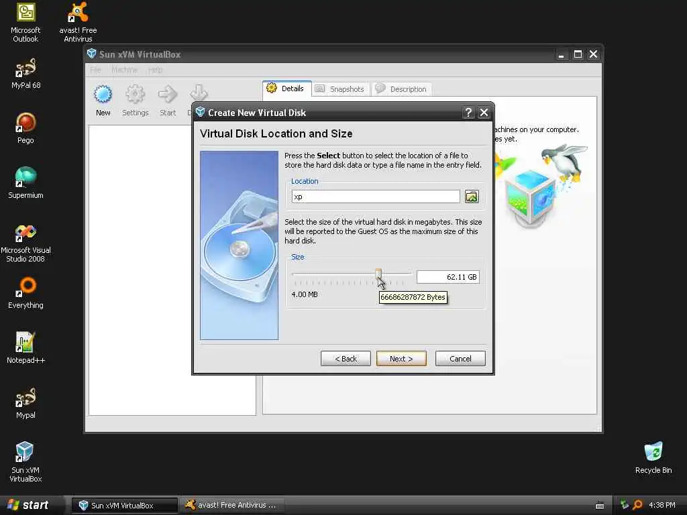Open the File menu in VirtualBox
The height and width of the screenshot is (515, 687).
click(95, 70)
